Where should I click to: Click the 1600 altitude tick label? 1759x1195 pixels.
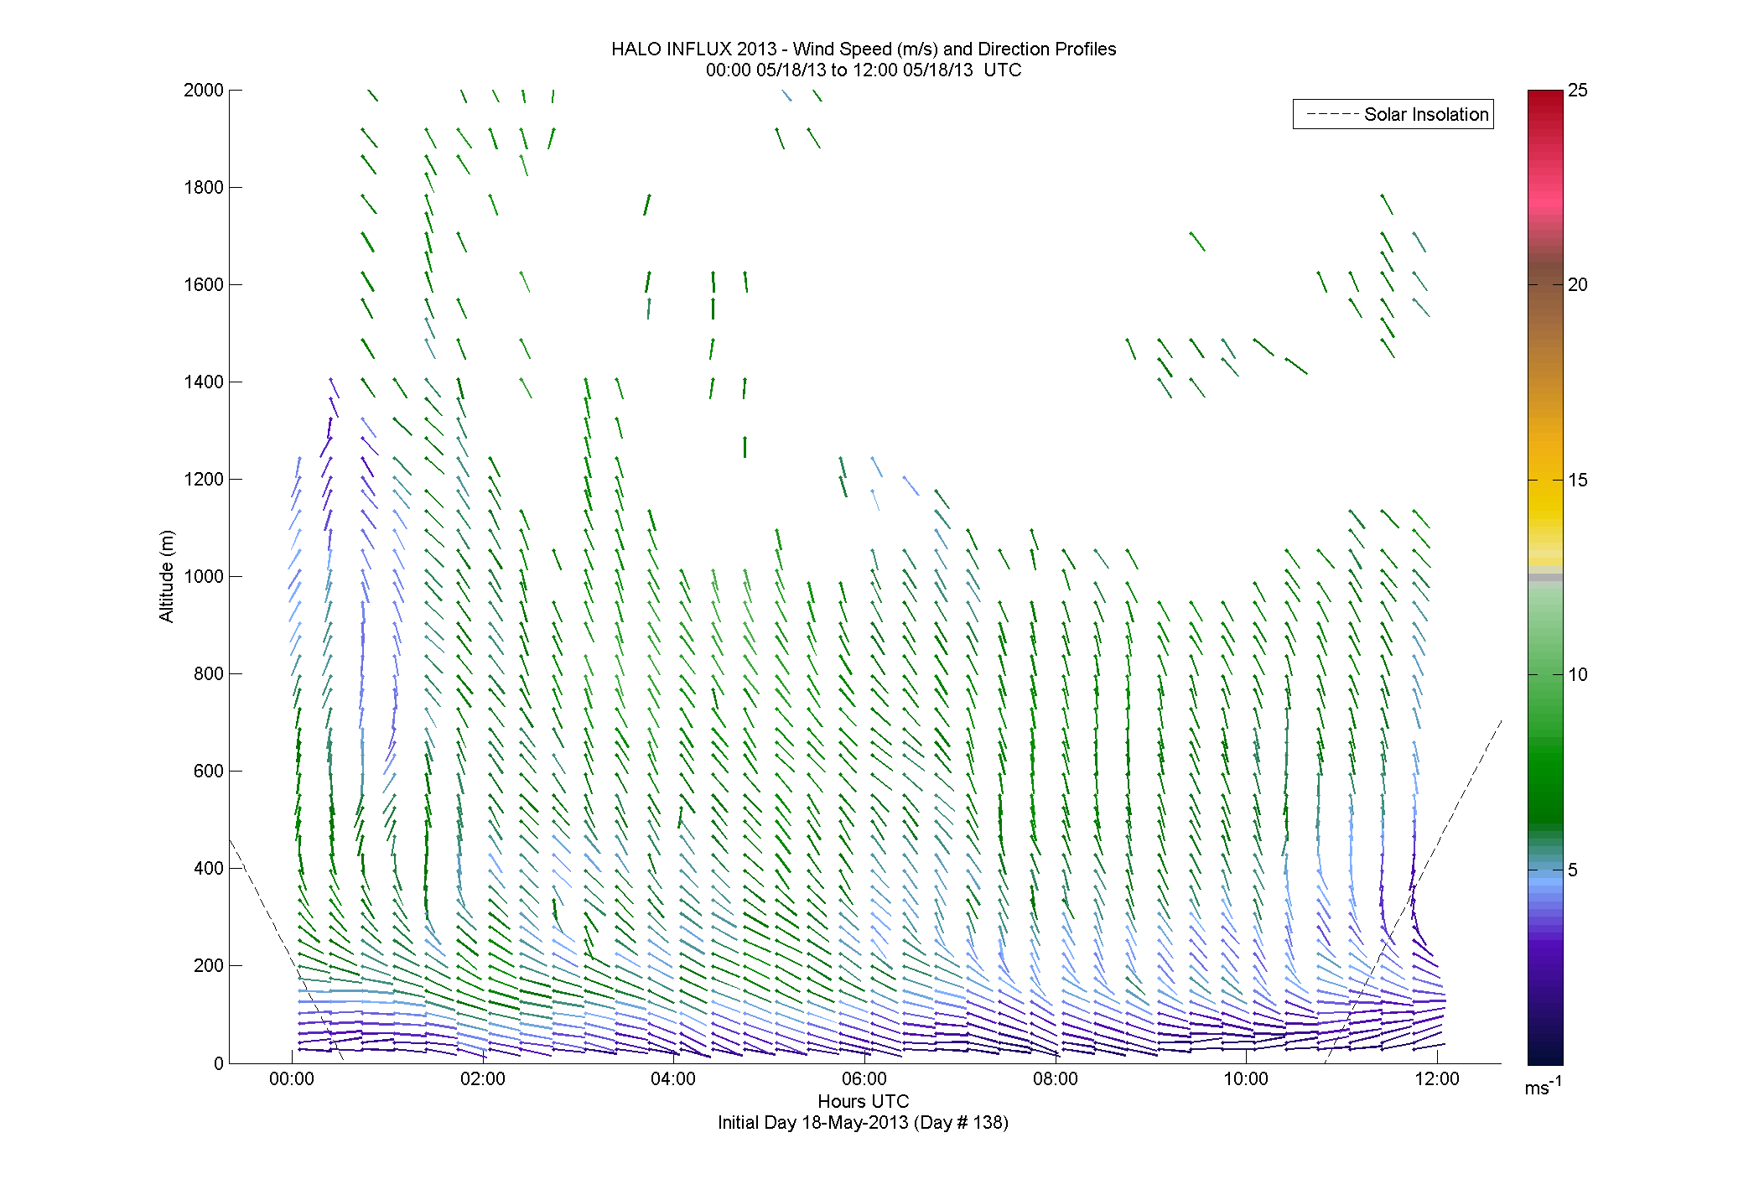click(204, 284)
